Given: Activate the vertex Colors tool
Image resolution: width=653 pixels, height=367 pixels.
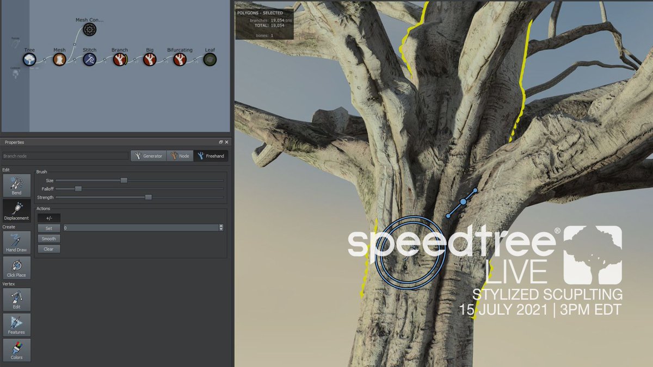Looking at the screenshot, I should click(16, 350).
